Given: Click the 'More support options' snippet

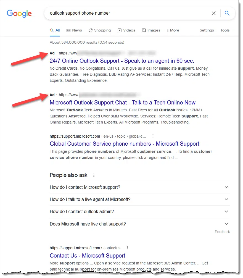Looking at the screenshot, I should pos(129,266).
